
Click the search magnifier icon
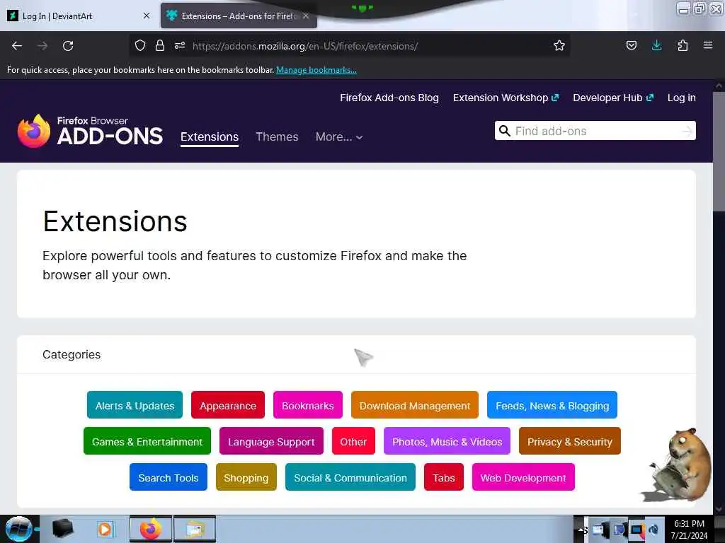click(x=504, y=131)
